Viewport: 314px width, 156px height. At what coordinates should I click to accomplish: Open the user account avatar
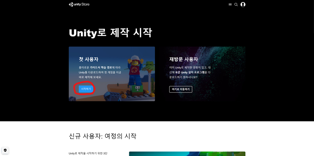(243, 4)
